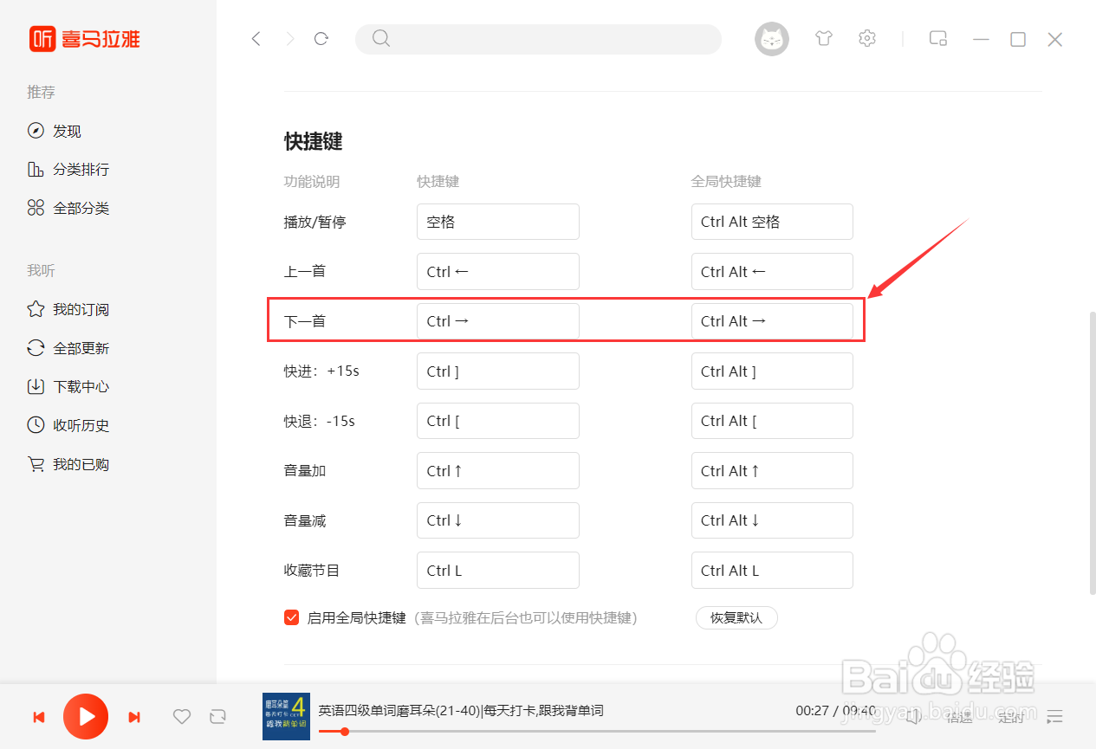Open the volume icon in playback bar
The width and height of the screenshot is (1096, 749).
(912, 716)
